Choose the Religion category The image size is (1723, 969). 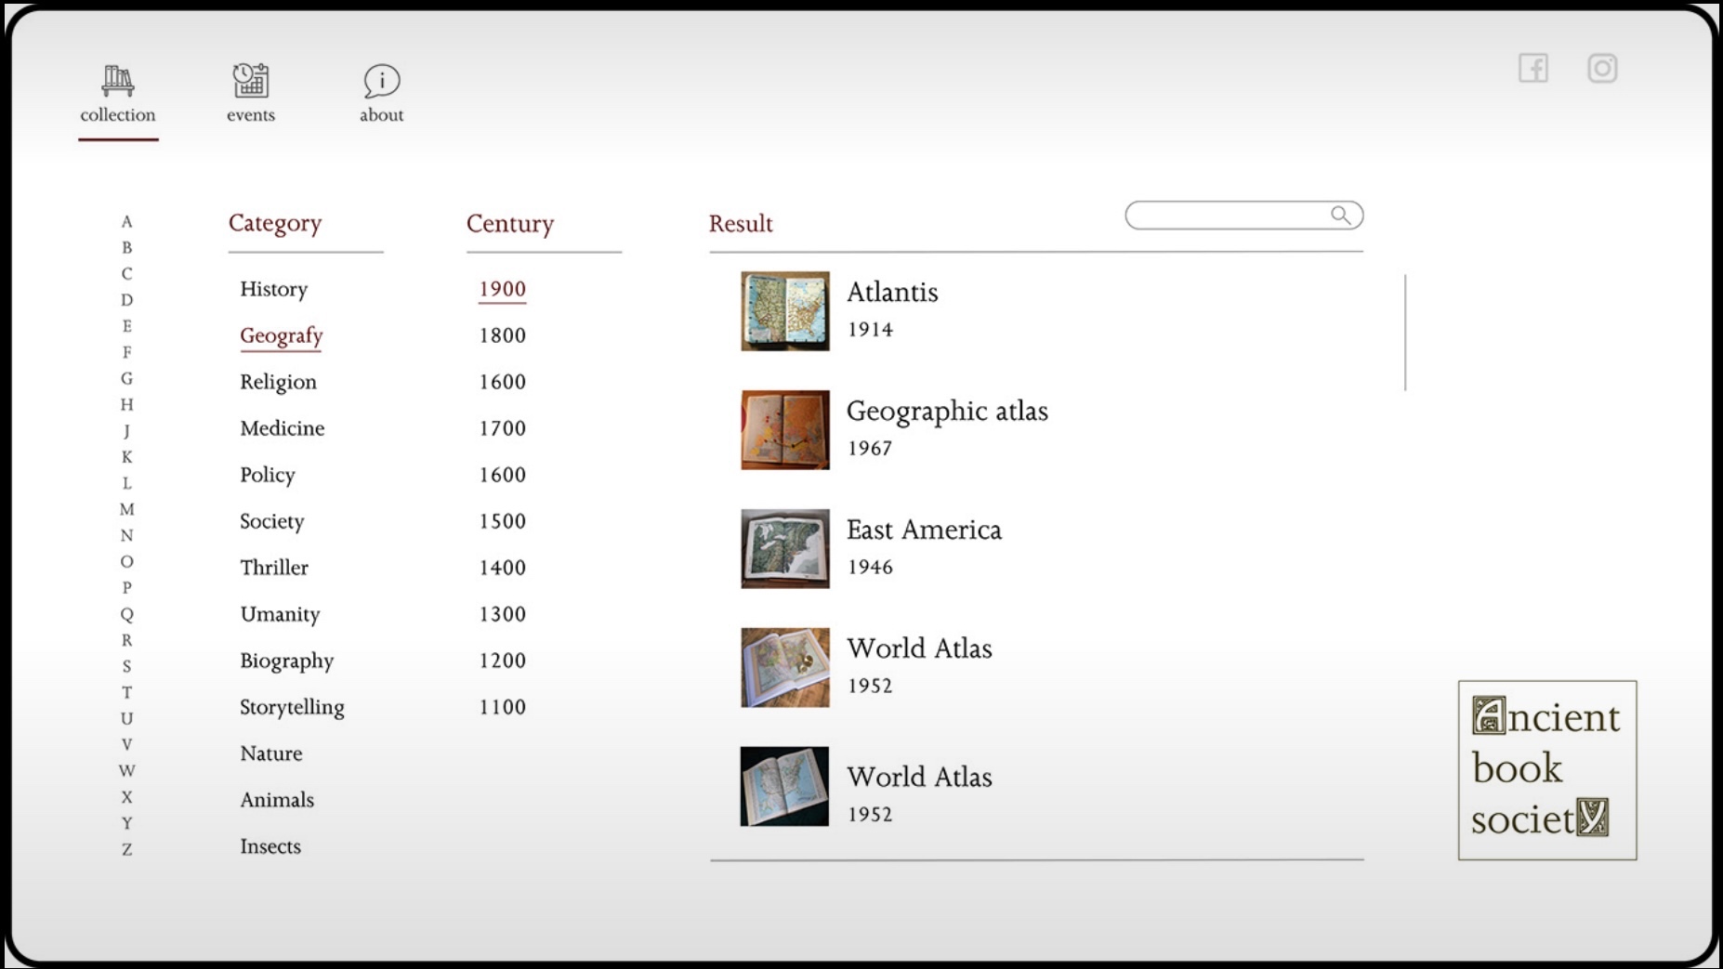tap(278, 382)
